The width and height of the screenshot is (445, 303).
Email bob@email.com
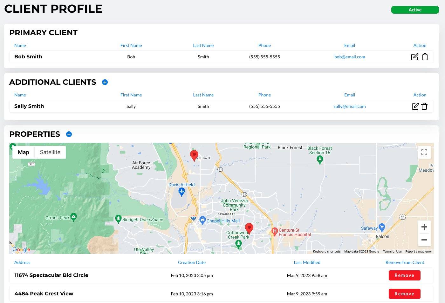[350, 57]
